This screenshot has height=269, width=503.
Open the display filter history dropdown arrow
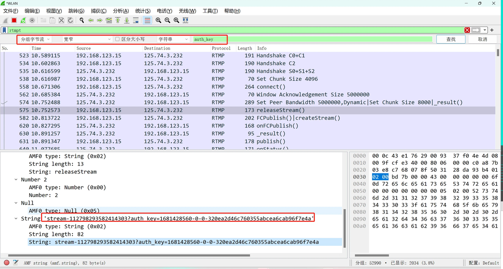coord(485,30)
